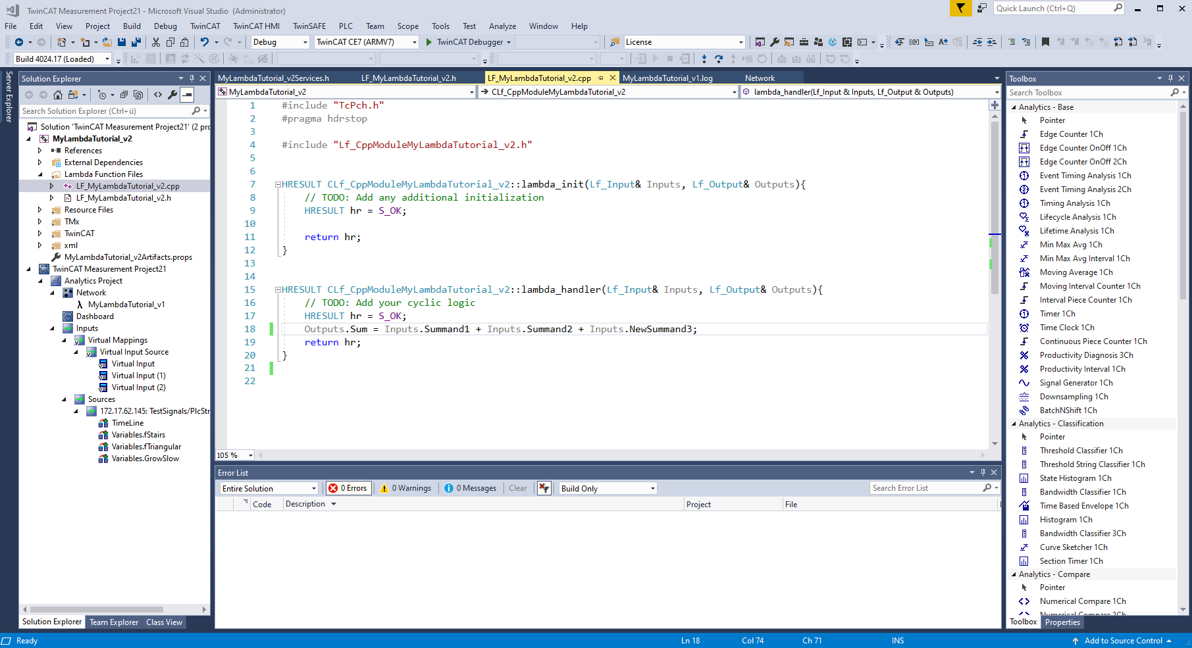Screen dimensions: 1192x648
Task: Click the Toggle Bookmark icon
Action: 1045,42
